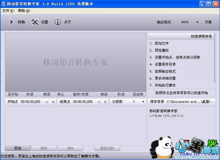The width and height of the screenshot is (220, 160).
Task: Open the 方案 (Scheme) options
Action: pos(208,22)
